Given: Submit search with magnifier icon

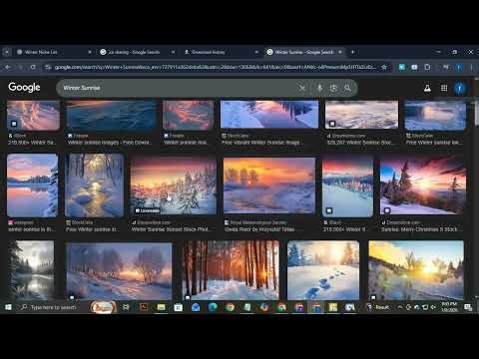Looking at the screenshot, I should tap(347, 88).
